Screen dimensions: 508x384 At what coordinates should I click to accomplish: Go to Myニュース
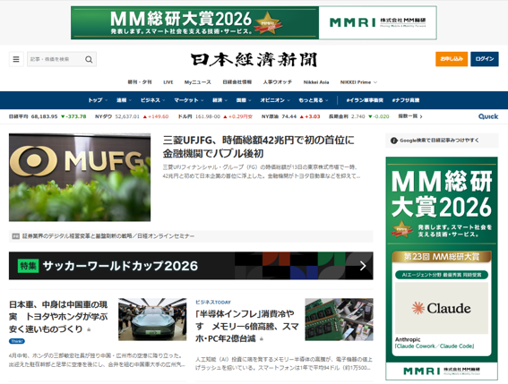198,82
